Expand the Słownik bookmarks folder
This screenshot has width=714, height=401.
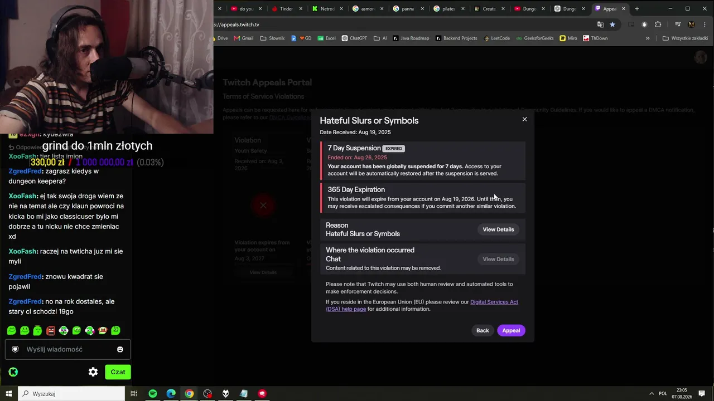[272, 38]
